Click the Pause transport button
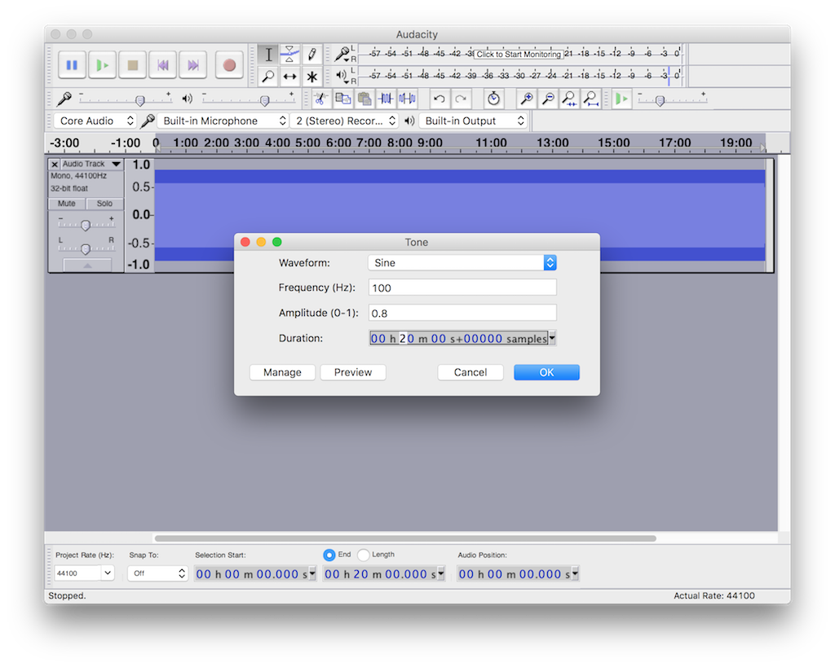The width and height of the screenshot is (835, 667). (x=72, y=65)
